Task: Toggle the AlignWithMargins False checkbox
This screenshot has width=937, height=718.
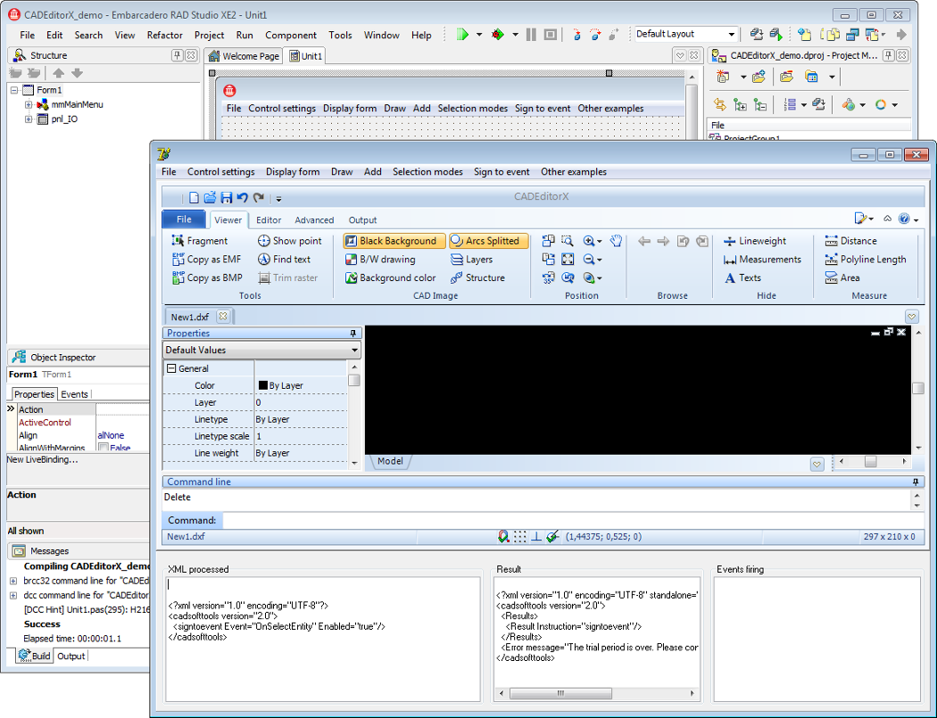Action: coord(104,448)
